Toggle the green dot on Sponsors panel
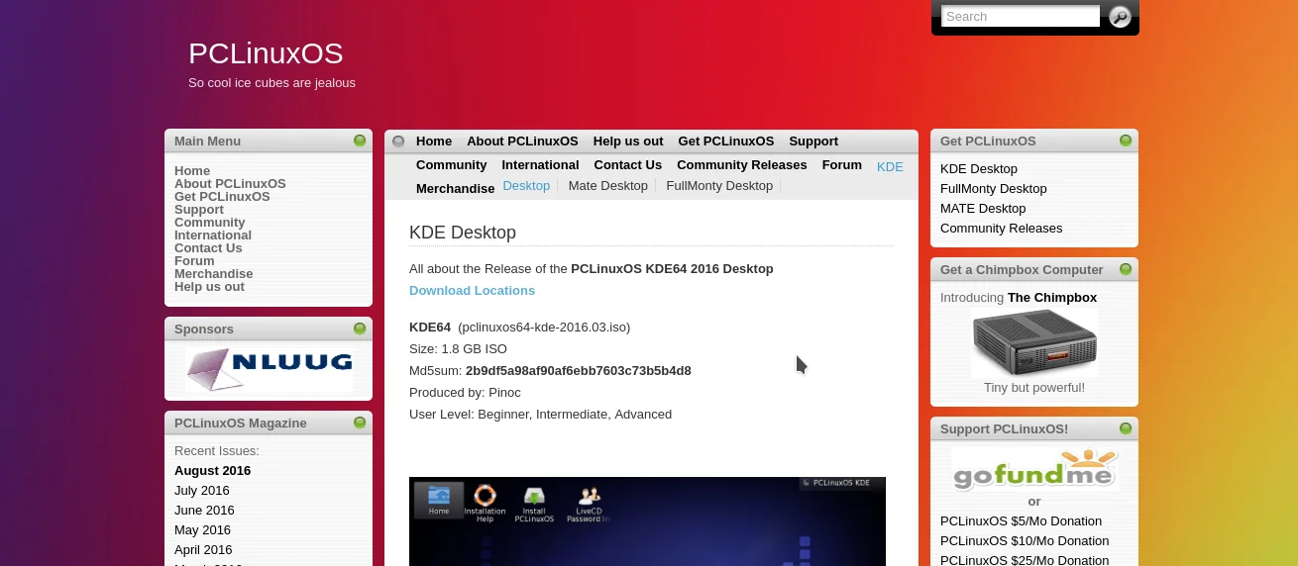The image size is (1298, 566). [x=360, y=329]
